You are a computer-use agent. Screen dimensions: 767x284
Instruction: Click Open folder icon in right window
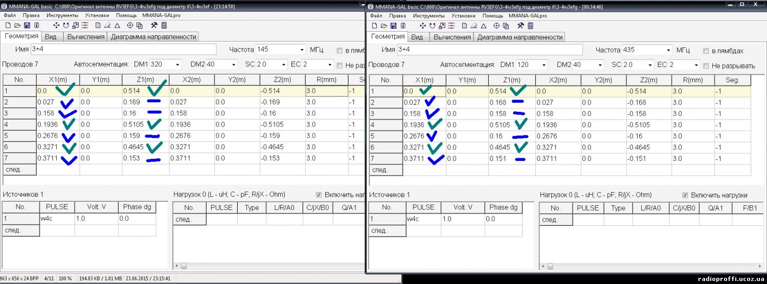pos(384,26)
